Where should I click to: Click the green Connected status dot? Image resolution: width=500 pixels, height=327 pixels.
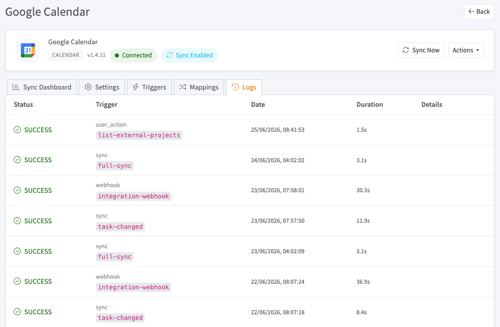tap(117, 55)
